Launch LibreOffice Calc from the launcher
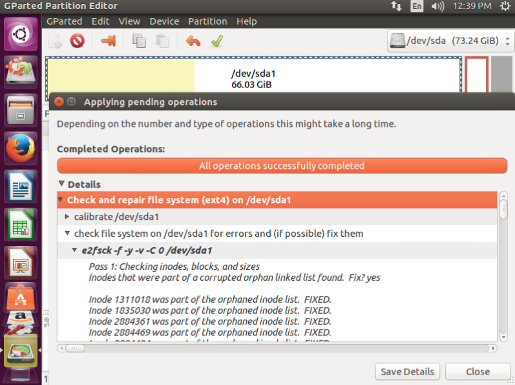Image resolution: width=515 pixels, height=385 pixels. pos(21,225)
